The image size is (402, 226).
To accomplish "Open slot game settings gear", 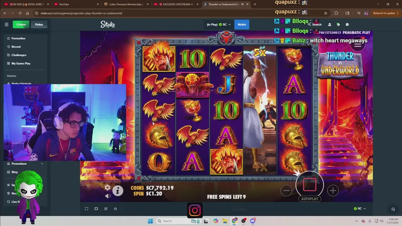I will click(x=107, y=187).
